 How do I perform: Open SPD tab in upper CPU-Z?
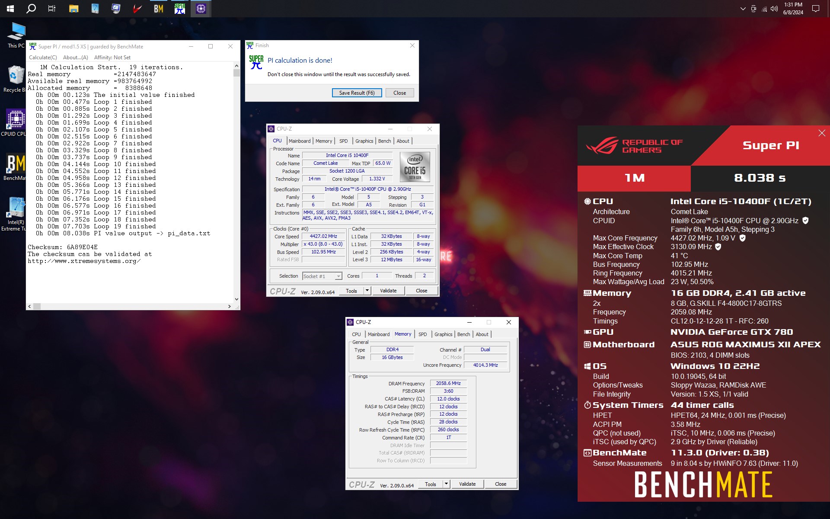pyautogui.click(x=344, y=141)
